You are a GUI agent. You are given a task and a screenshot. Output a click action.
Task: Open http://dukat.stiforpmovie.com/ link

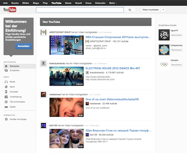click(100, 79)
